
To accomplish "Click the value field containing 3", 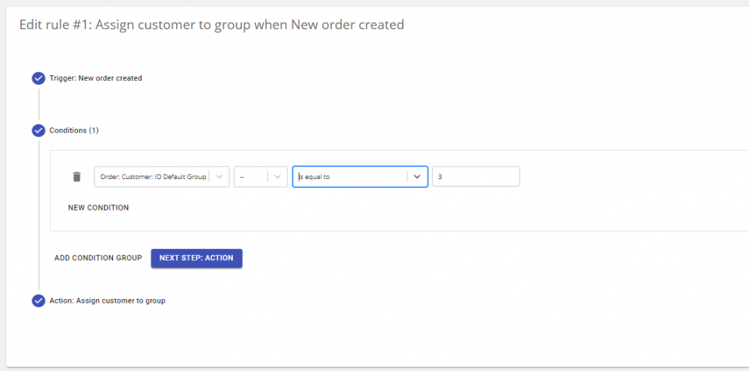I will pyautogui.click(x=476, y=177).
